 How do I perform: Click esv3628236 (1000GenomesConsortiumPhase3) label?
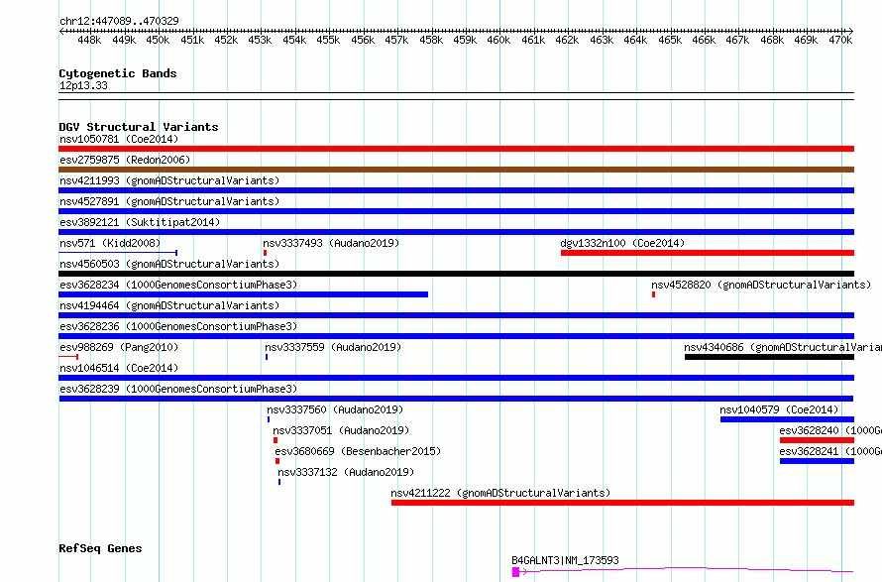[x=178, y=326]
